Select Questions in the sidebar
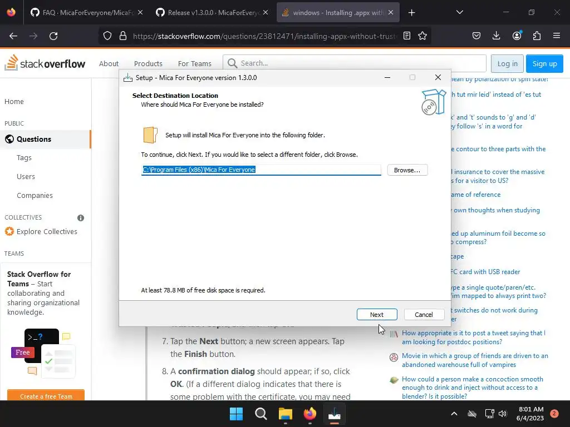 click(46, 139)
